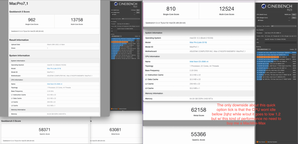The image size is (298, 144).
Task: Click ASUSTeK motherboard value in right Geekbench page
Action: 218,51
